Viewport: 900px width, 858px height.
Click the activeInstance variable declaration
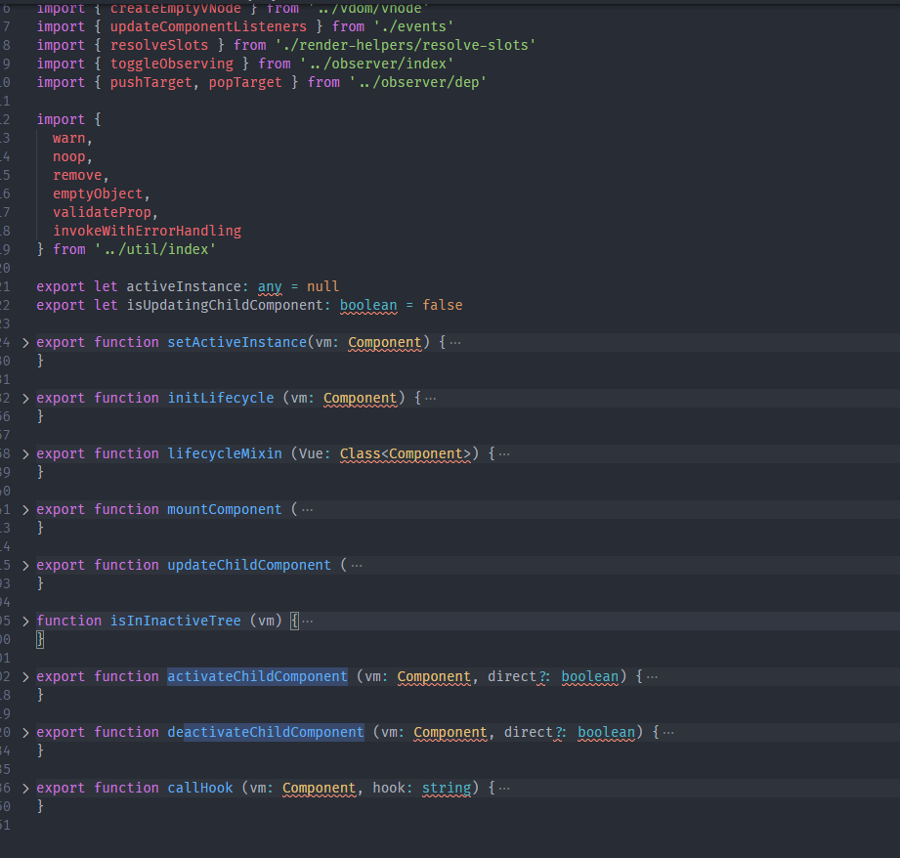(184, 287)
